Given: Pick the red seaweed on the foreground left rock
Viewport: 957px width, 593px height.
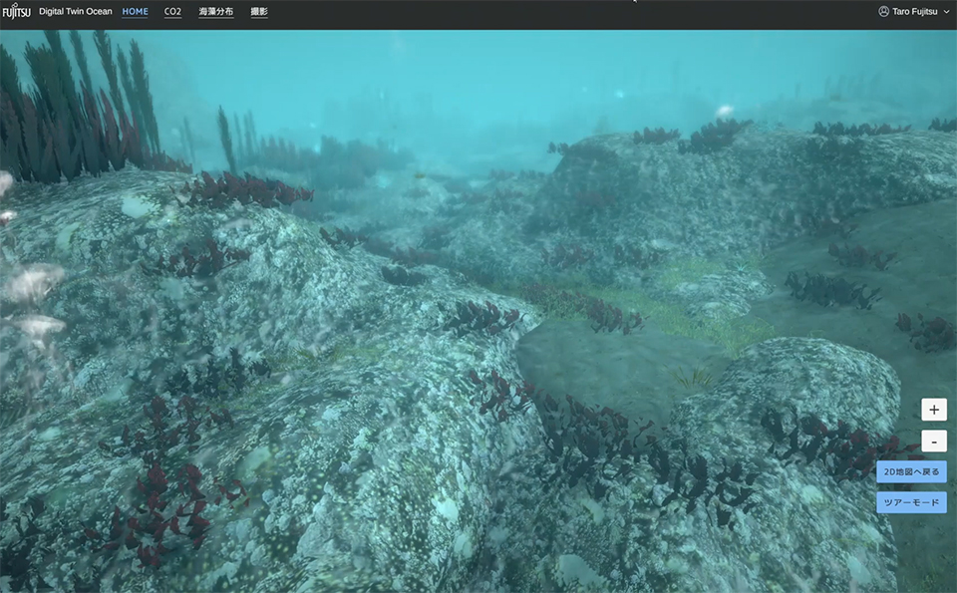Looking at the screenshot, I should pos(159,498).
